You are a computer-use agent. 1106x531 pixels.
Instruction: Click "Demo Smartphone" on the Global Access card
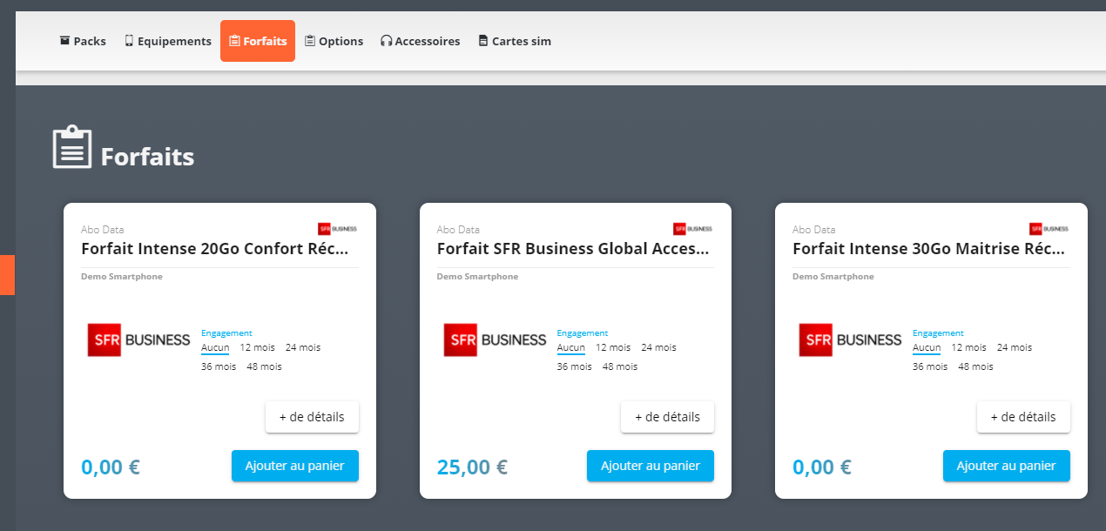(477, 277)
